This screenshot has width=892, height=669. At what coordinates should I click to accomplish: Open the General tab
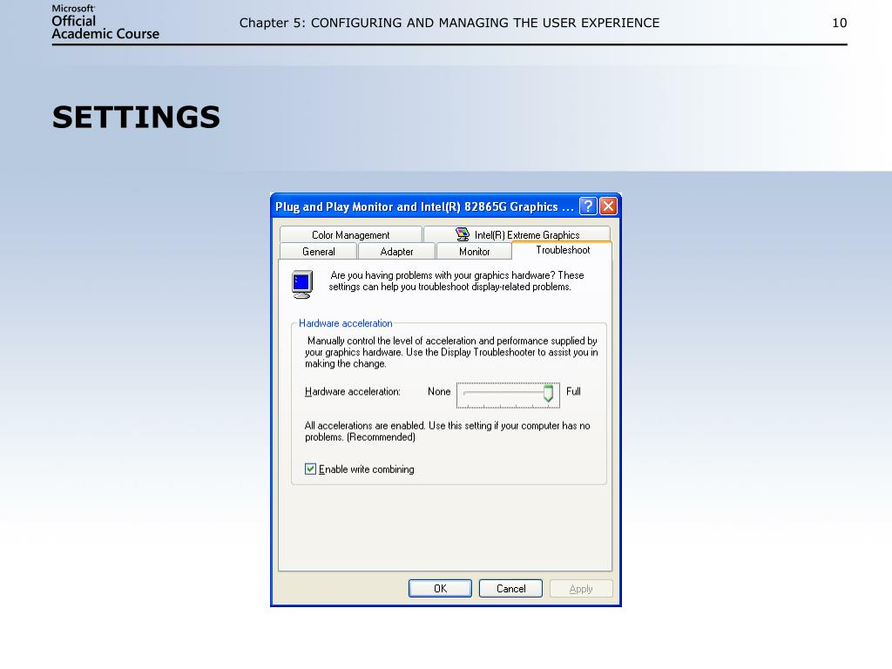tap(319, 251)
